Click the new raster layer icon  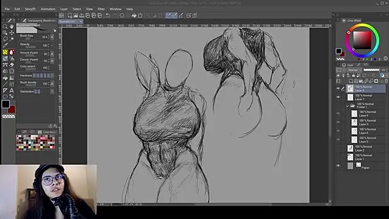(x=351, y=81)
